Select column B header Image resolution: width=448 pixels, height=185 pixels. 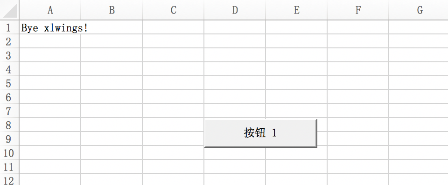(x=112, y=10)
